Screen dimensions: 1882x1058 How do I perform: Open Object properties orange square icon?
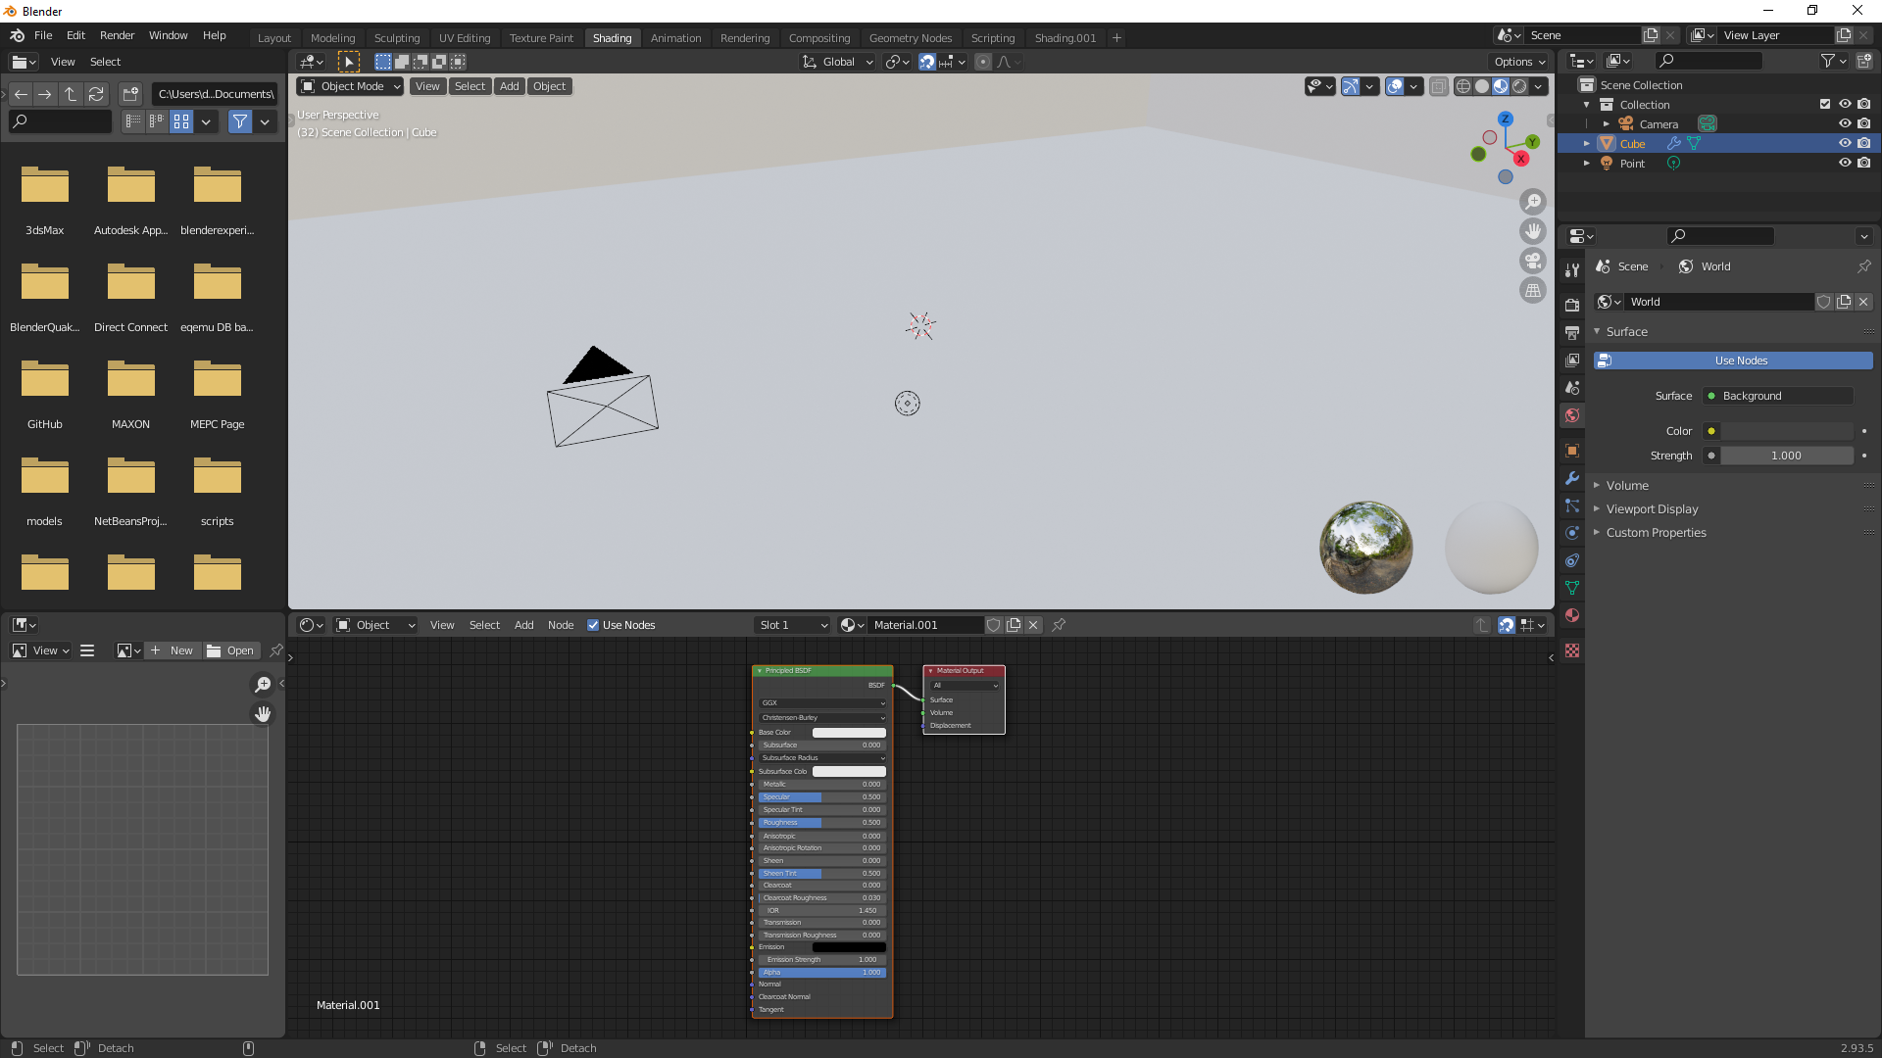click(1572, 451)
